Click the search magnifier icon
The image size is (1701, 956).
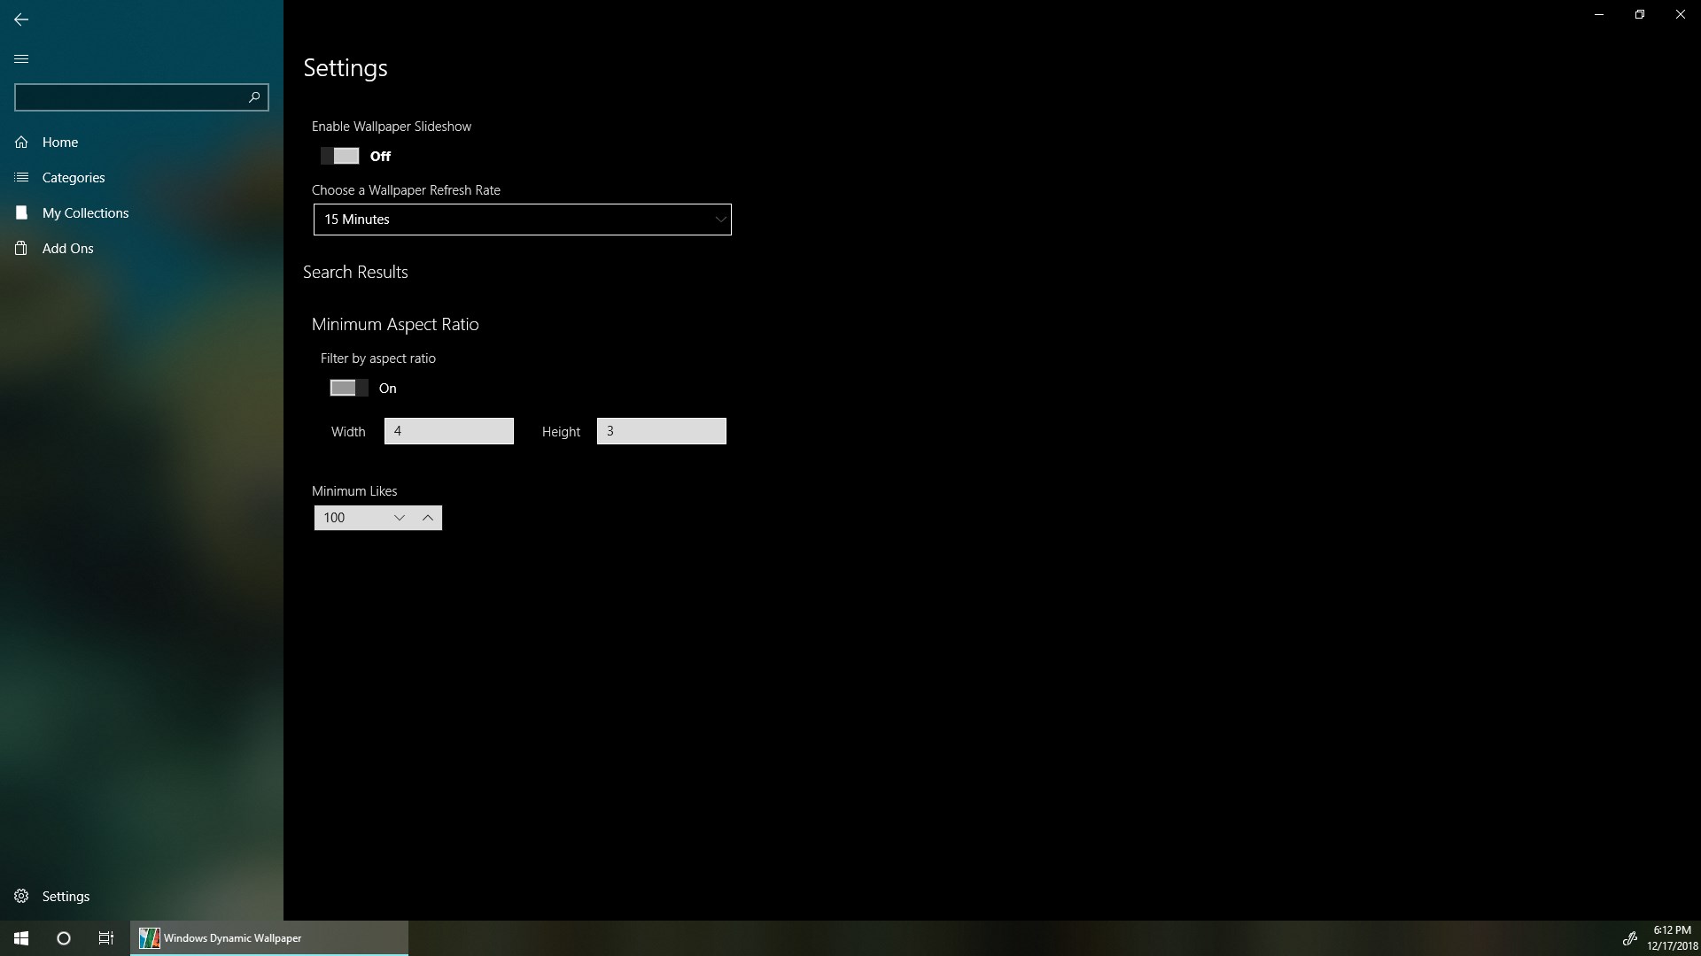pos(254,97)
